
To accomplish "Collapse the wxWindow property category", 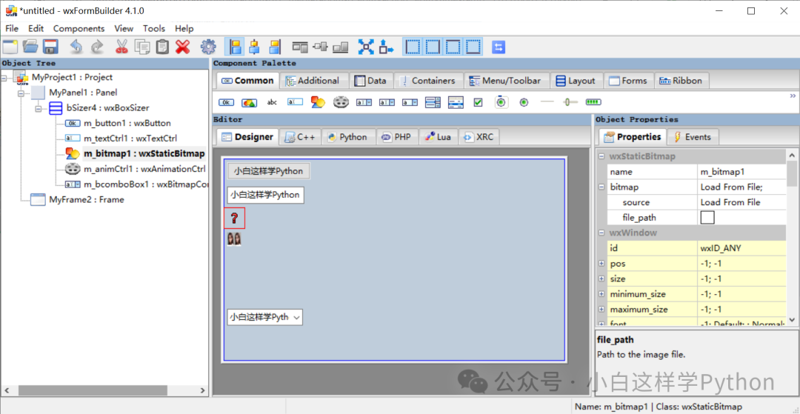I will 601,233.
